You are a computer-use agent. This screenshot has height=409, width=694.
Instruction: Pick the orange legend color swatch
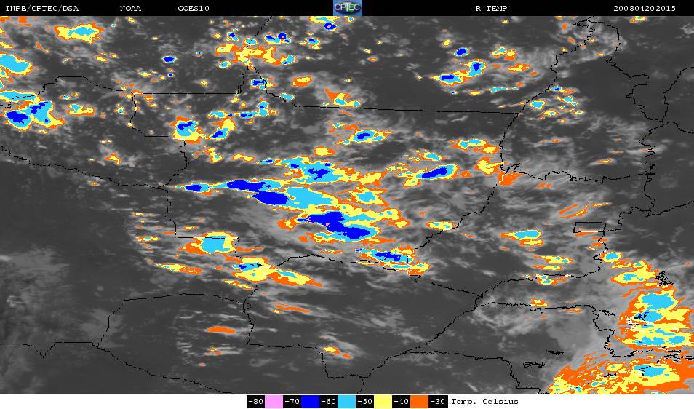419,402
